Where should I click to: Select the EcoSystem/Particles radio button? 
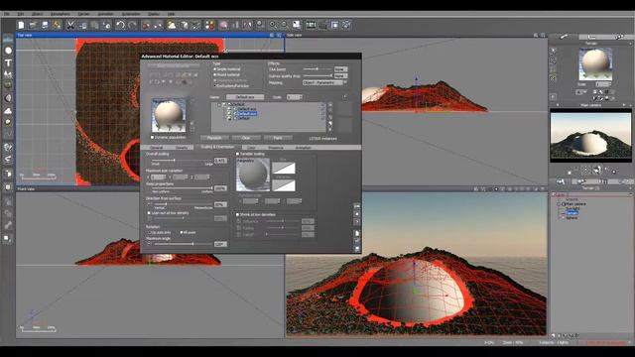(x=214, y=86)
